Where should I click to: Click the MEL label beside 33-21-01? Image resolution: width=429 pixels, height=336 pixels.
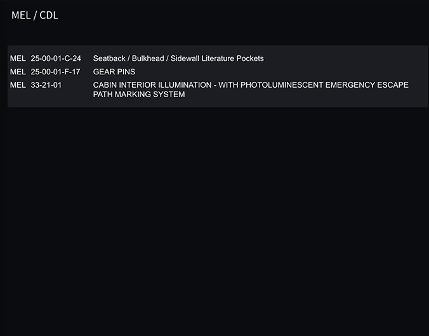(x=18, y=85)
